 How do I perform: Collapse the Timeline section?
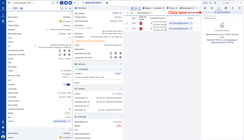121,89
